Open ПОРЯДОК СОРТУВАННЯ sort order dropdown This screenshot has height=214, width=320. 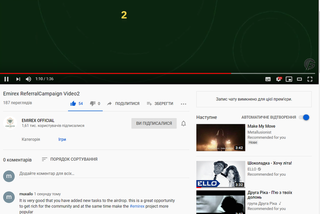point(69,159)
